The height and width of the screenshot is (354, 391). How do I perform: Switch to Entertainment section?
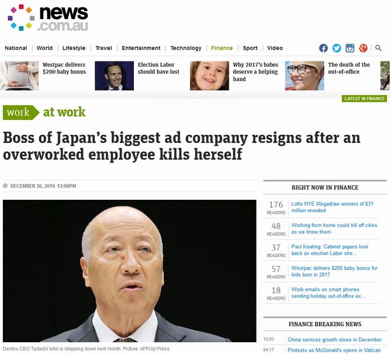coord(141,48)
